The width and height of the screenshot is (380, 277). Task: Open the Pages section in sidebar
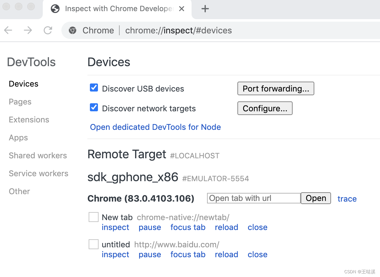tap(20, 102)
